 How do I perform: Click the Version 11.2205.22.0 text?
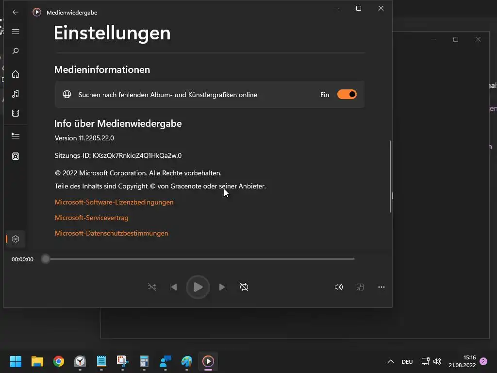(x=84, y=138)
